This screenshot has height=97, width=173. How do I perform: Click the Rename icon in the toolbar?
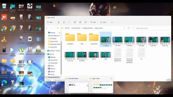(x=75, y=22)
